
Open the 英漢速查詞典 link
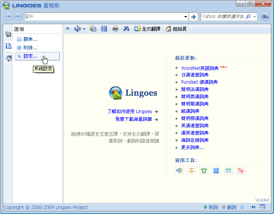coord(195,126)
